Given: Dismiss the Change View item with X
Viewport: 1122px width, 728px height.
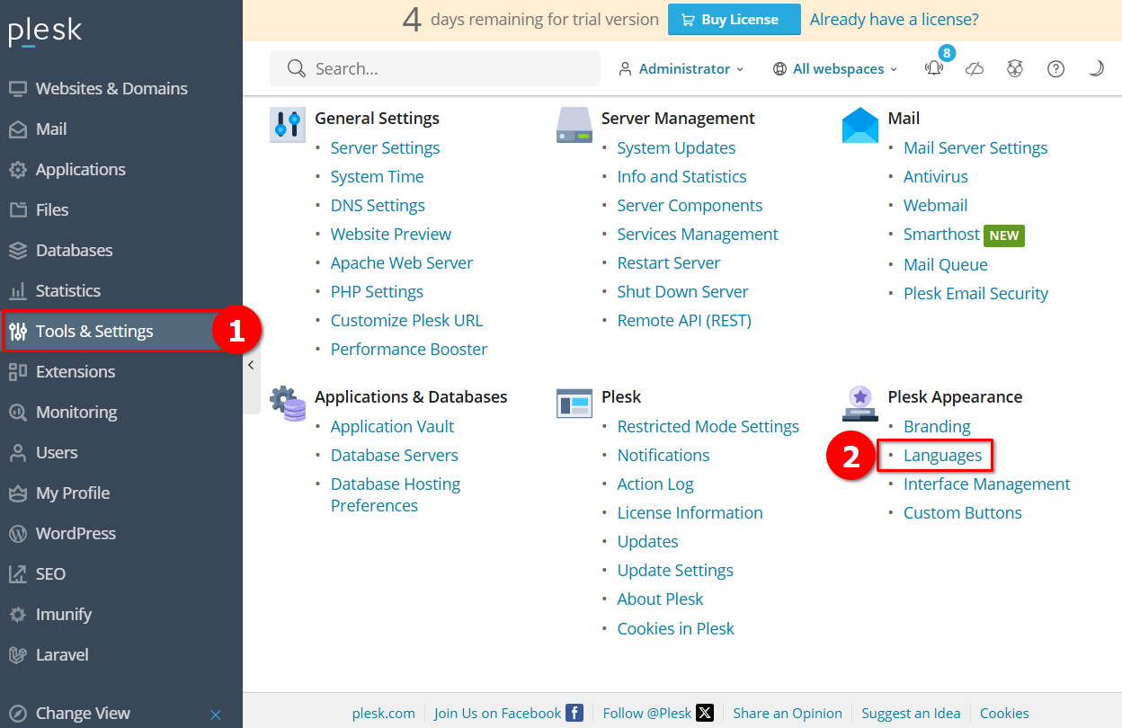Looking at the screenshot, I should coord(216,715).
